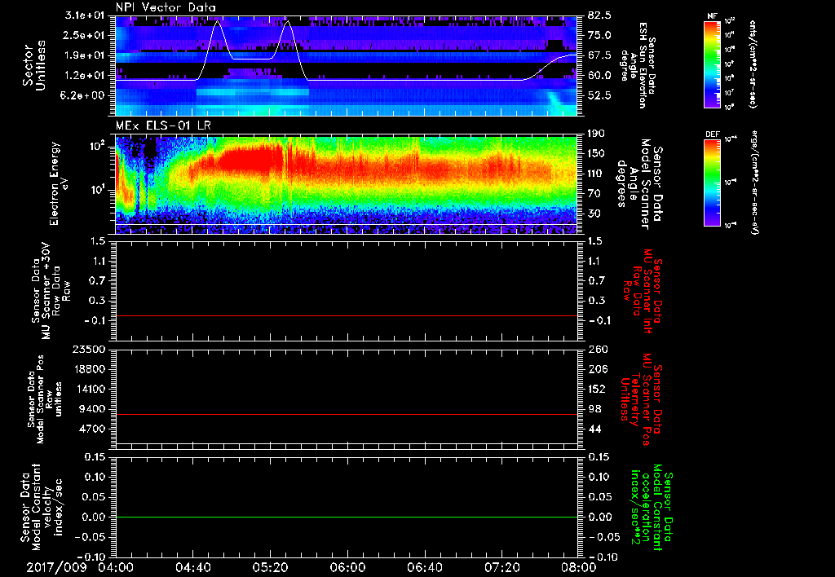Select the 'Sector Unitless' axis label
835x577 pixels.
click(34, 65)
